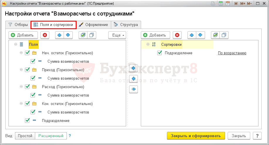Move sorting down in sortings toolbar
This screenshot has height=145, width=269.
(200, 35)
